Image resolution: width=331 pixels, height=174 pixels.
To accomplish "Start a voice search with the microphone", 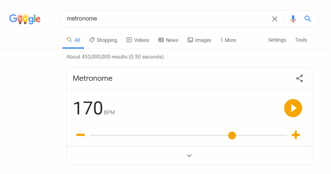I will [293, 19].
